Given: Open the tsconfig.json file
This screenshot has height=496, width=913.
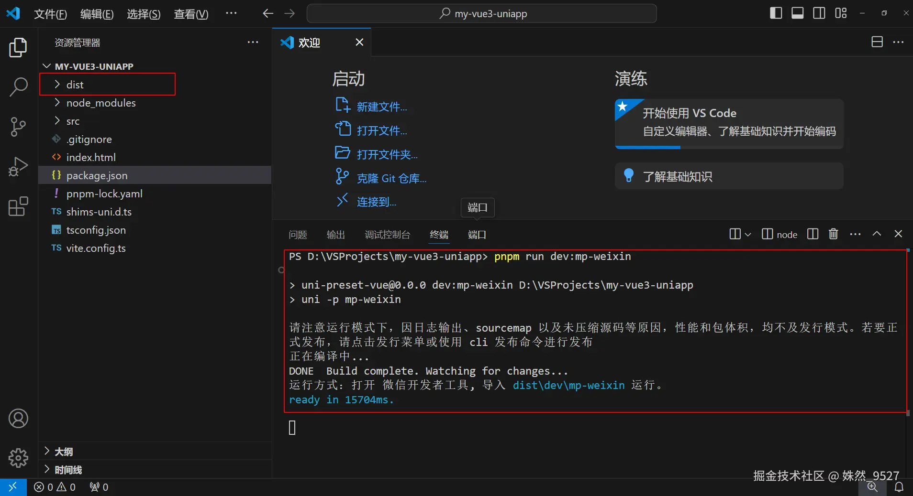Looking at the screenshot, I should pos(155,230).
